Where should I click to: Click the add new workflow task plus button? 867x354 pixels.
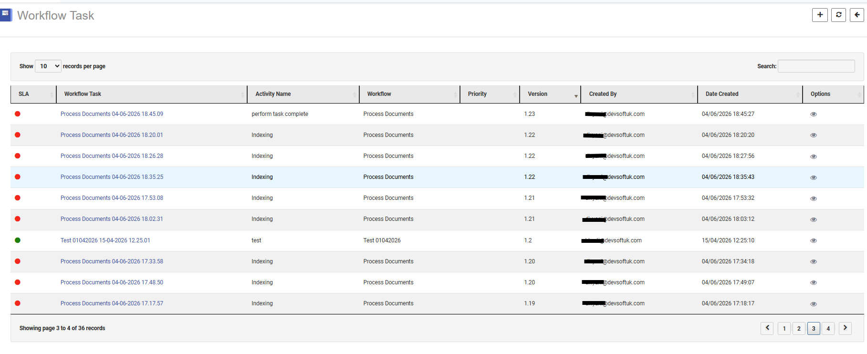(x=820, y=15)
